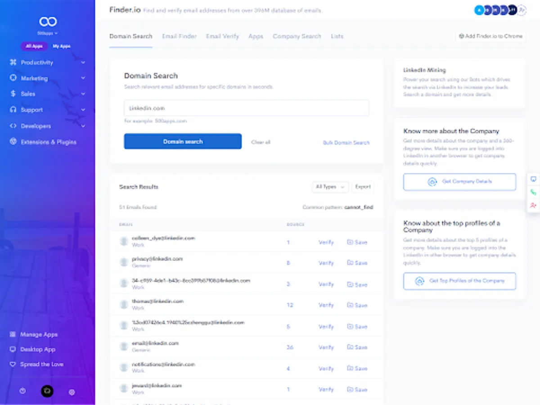This screenshot has width=540, height=405.
Task: Expand the Developers chevron
Action: click(83, 126)
